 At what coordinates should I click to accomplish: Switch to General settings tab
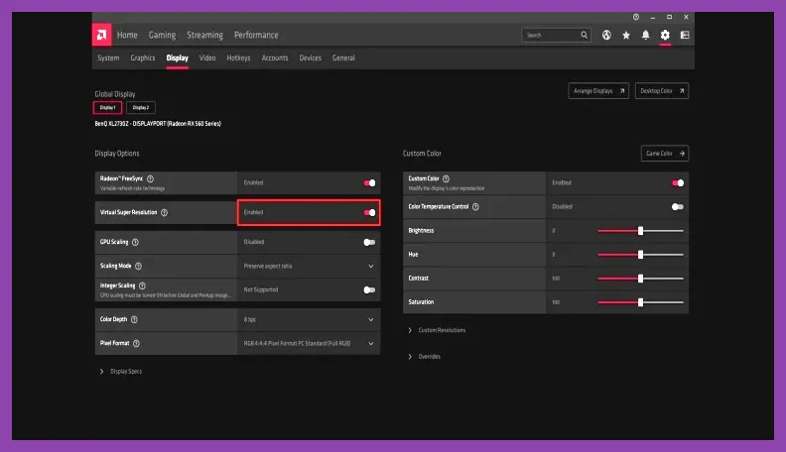(343, 58)
